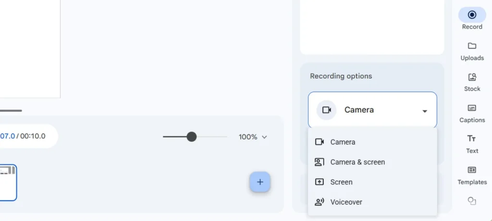Image resolution: width=492 pixels, height=221 pixels.
Task: Select the Voiceover recording option
Action: coord(346,202)
